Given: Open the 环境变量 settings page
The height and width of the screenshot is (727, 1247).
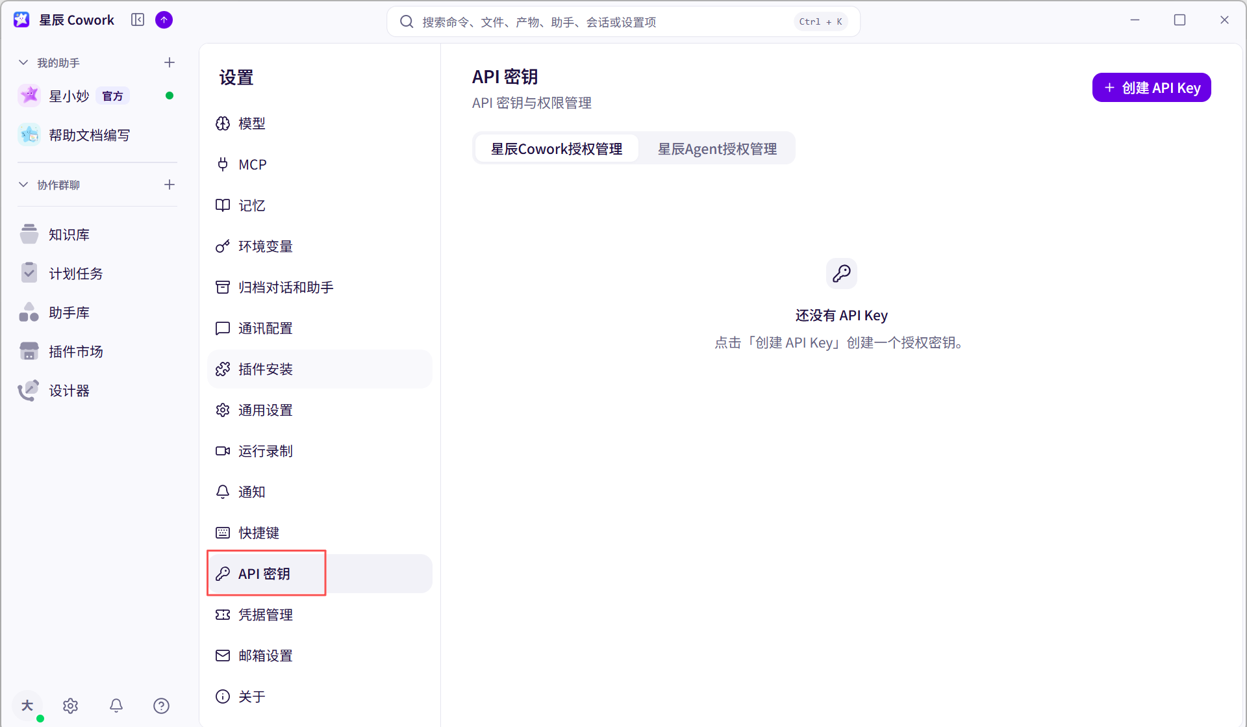Looking at the screenshot, I should click(x=320, y=246).
